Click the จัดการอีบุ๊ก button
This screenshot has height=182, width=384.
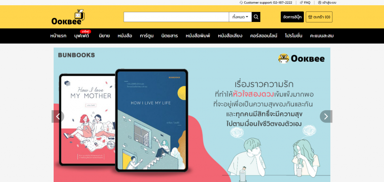pos(292,17)
